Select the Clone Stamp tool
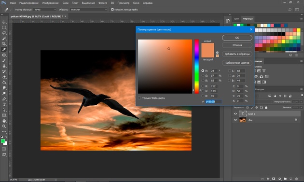Viewport: 304px width, 182px height. click(4, 66)
